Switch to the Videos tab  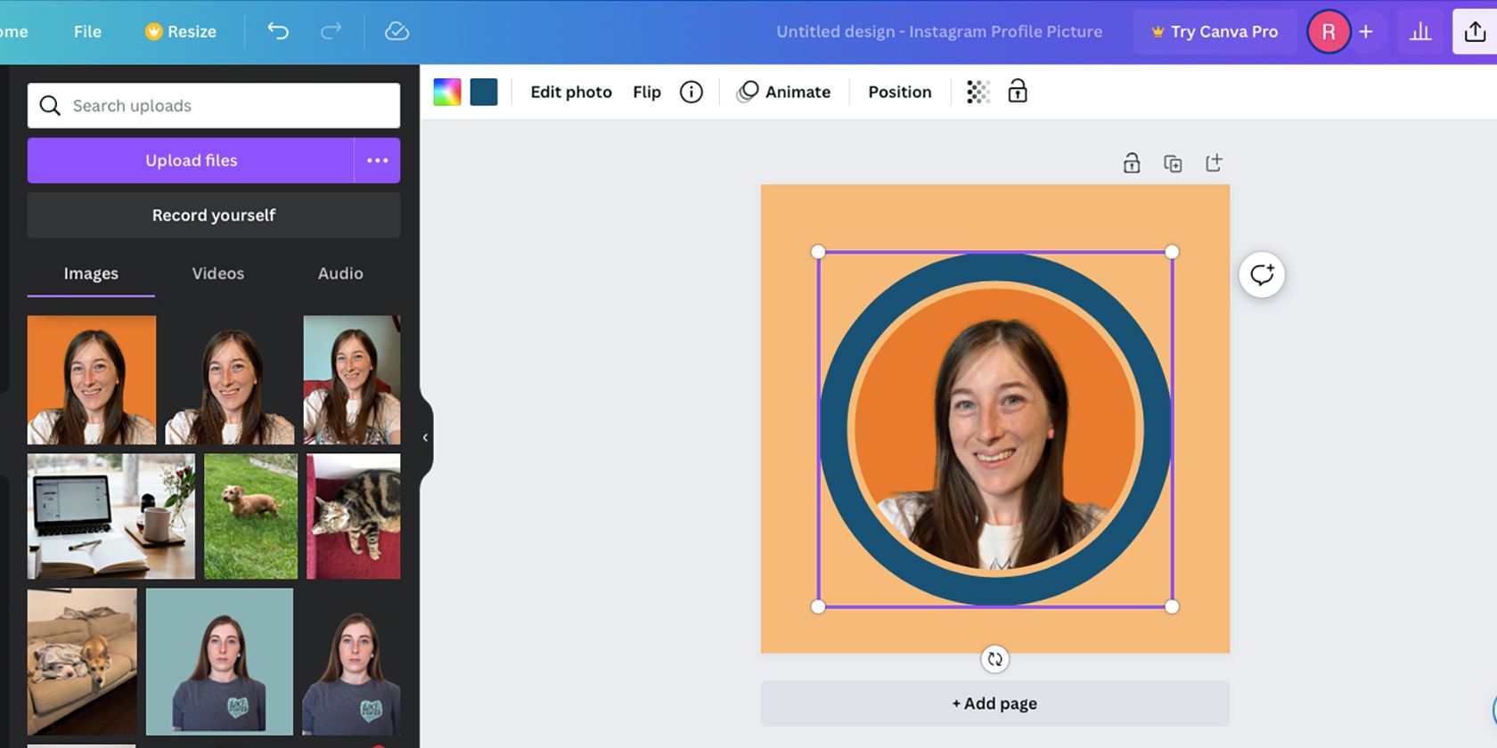(x=218, y=273)
